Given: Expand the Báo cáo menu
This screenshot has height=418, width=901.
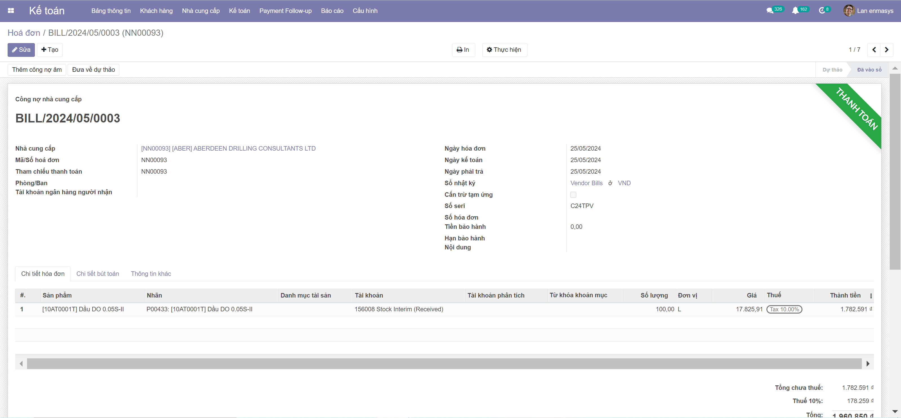Looking at the screenshot, I should tap(332, 11).
